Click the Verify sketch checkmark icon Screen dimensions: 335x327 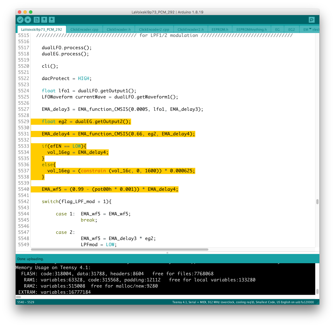pyautogui.click(x=20, y=20)
